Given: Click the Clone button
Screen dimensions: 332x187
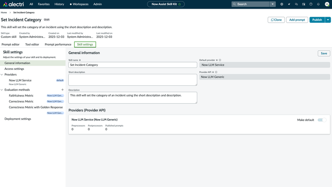Looking at the screenshot, I should click(x=276, y=20).
